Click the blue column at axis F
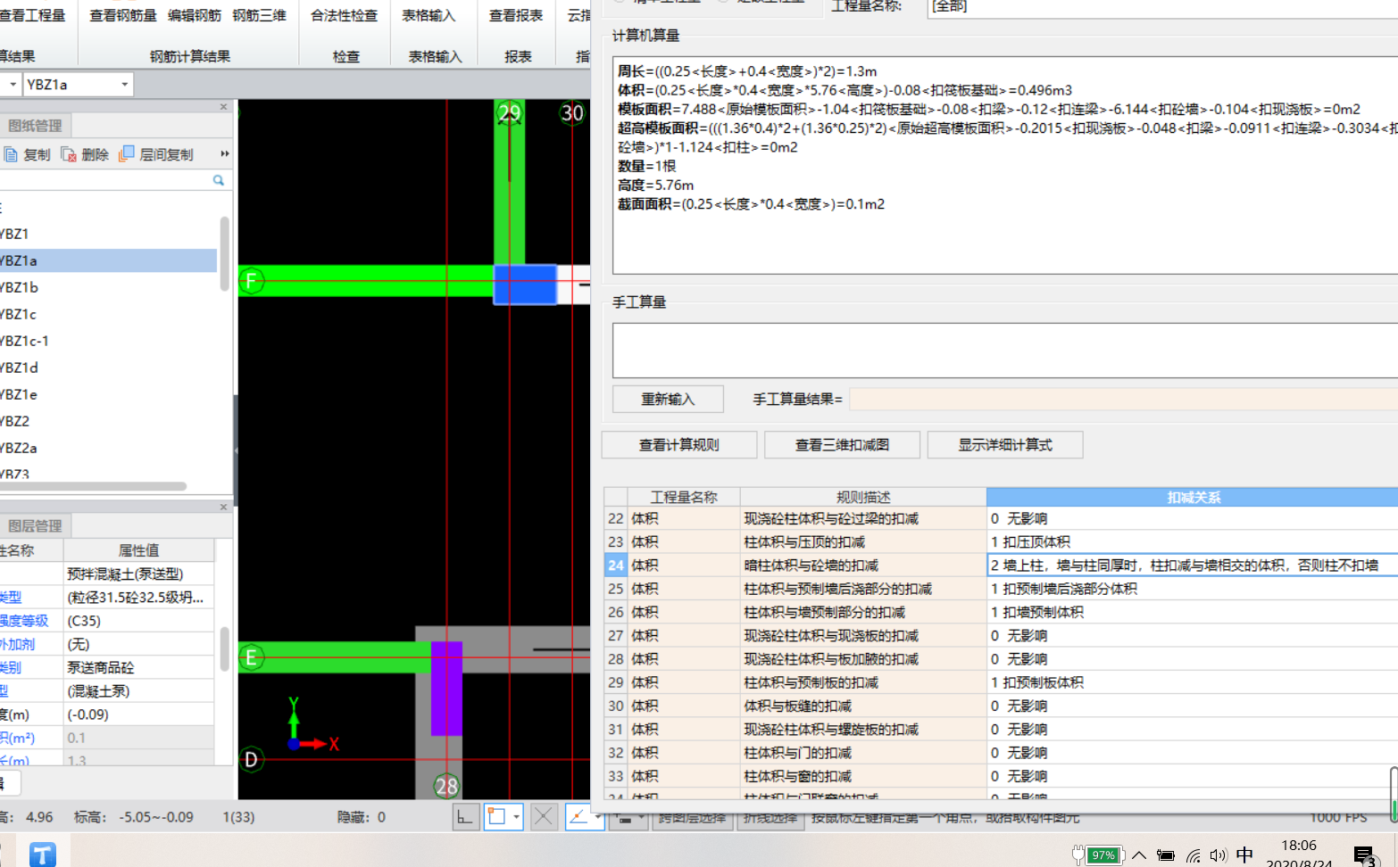Screen dimensions: 1398x867 click(x=525, y=285)
